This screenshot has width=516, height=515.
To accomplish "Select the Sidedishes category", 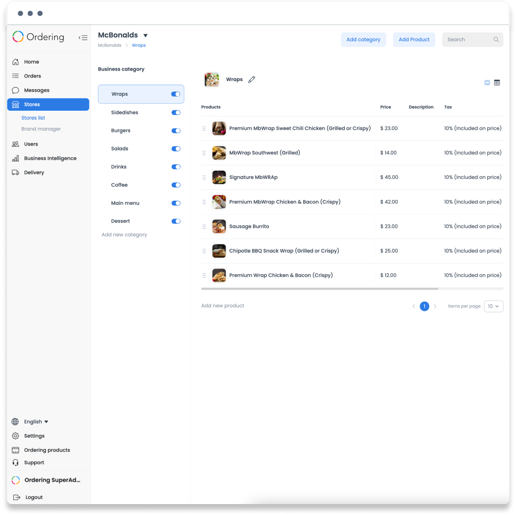I will point(124,112).
